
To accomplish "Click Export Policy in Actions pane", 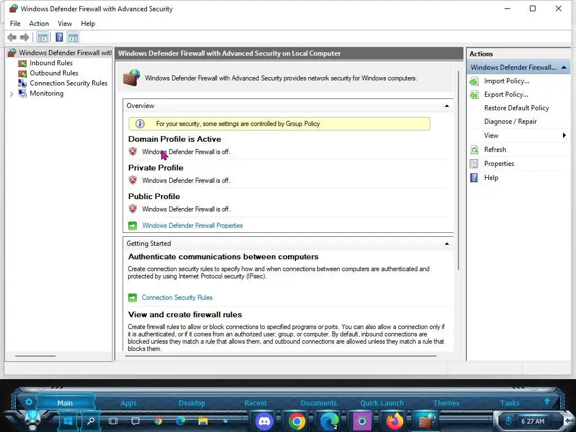I will click(x=506, y=94).
